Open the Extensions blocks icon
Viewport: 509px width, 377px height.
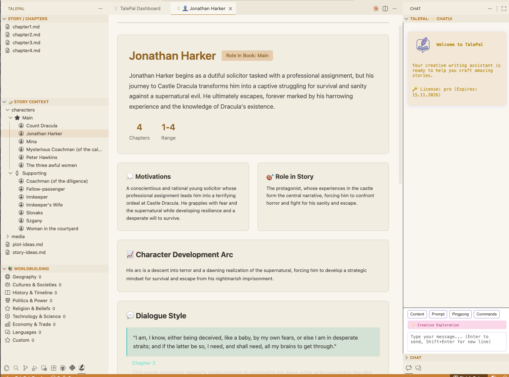click(x=54, y=368)
